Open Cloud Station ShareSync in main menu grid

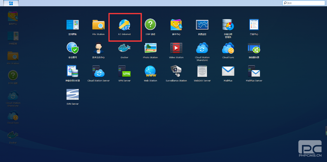[202, 48]
